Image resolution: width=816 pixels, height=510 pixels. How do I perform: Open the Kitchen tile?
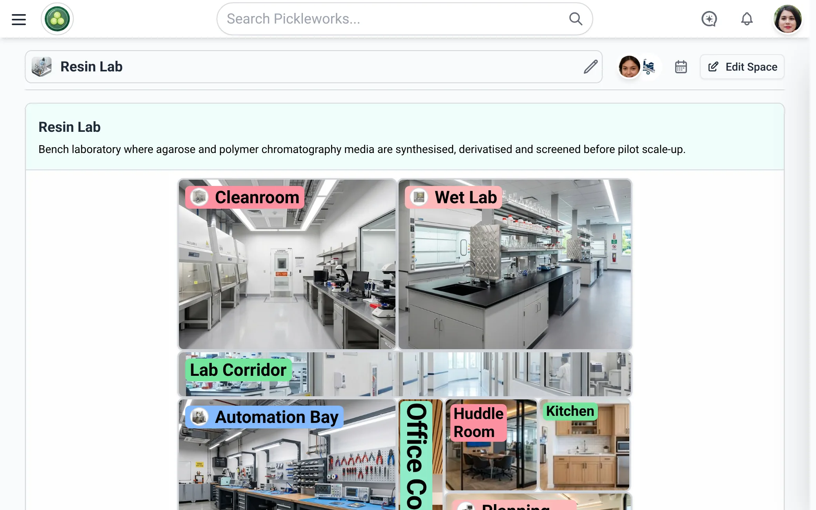click(585, 445)
